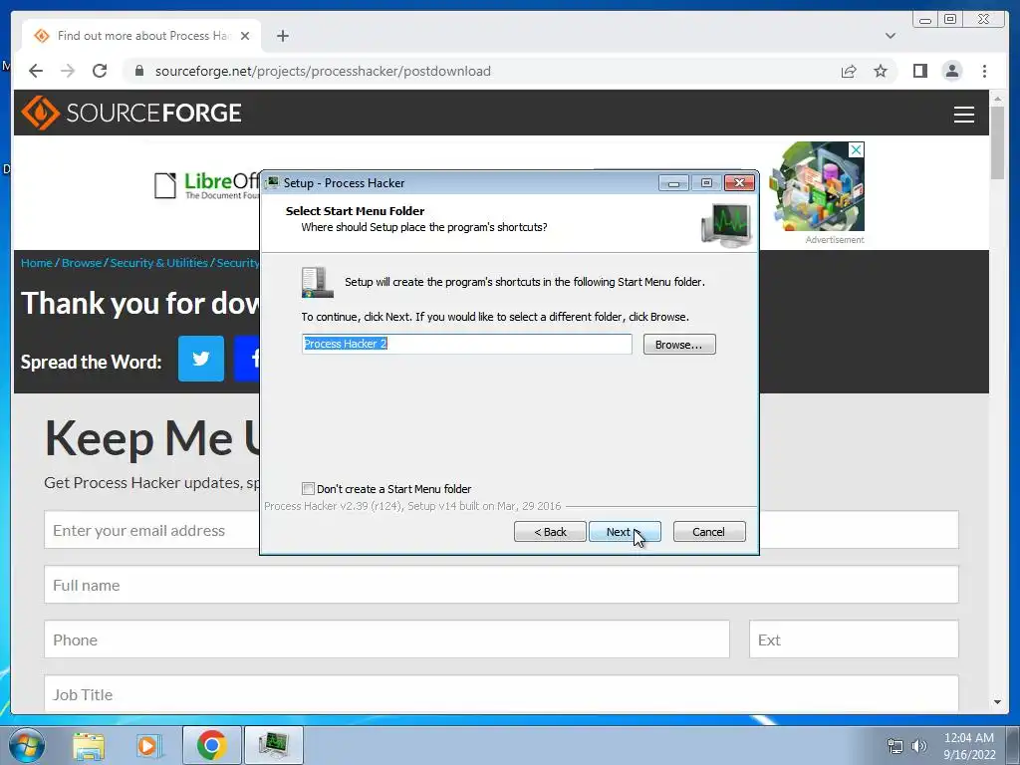
Task: Cancel the Process Hacker setup
Action: pyautogui.click(x=709, y=532)
